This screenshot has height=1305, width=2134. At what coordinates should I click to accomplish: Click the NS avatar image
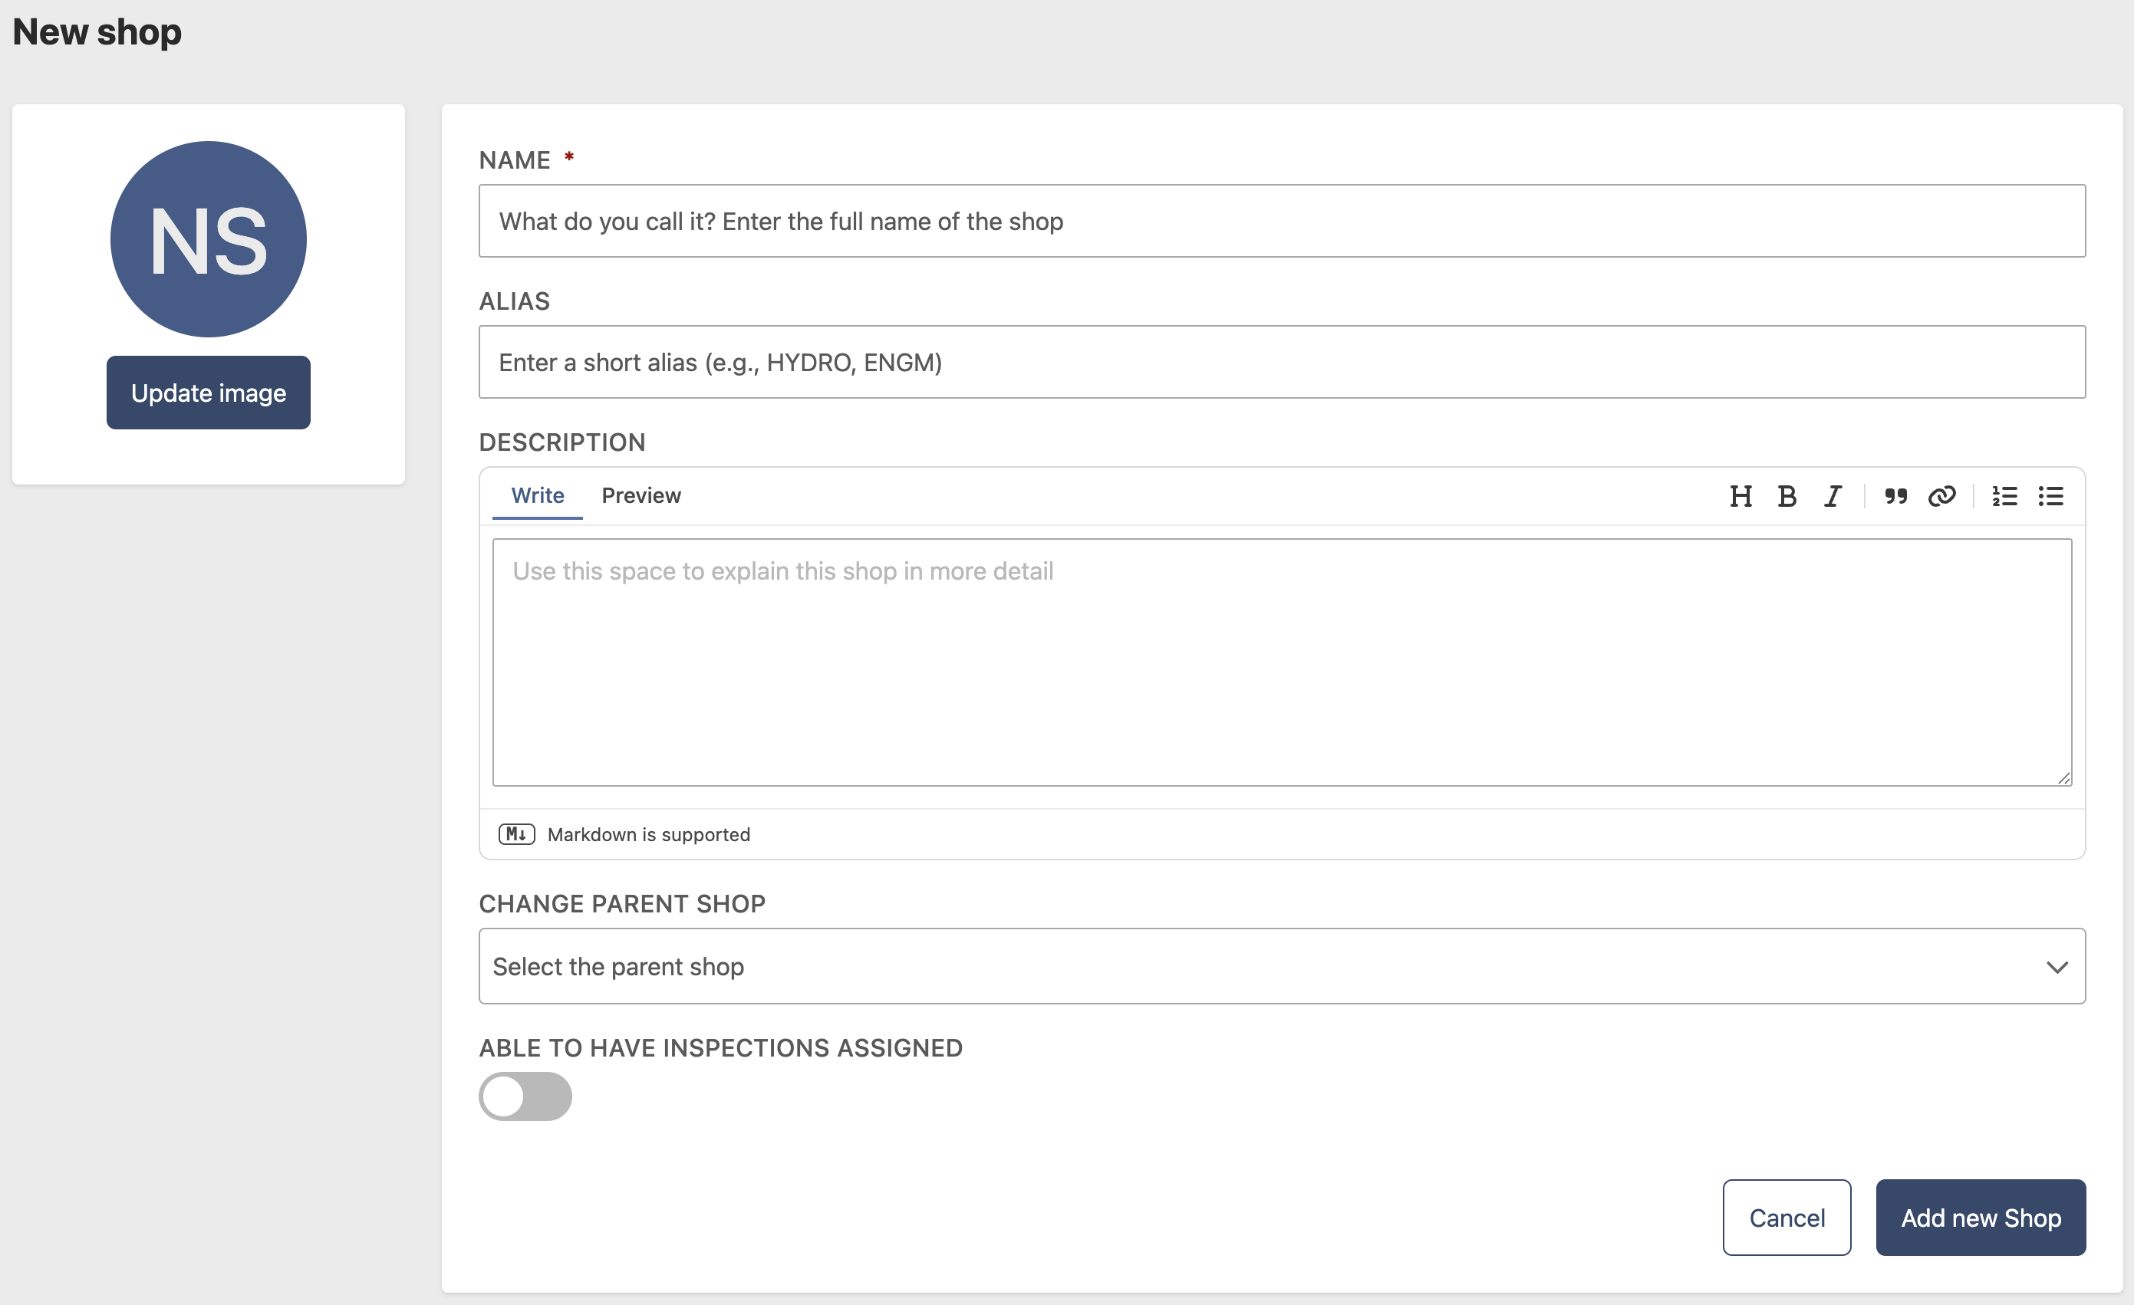pos(208,239)
